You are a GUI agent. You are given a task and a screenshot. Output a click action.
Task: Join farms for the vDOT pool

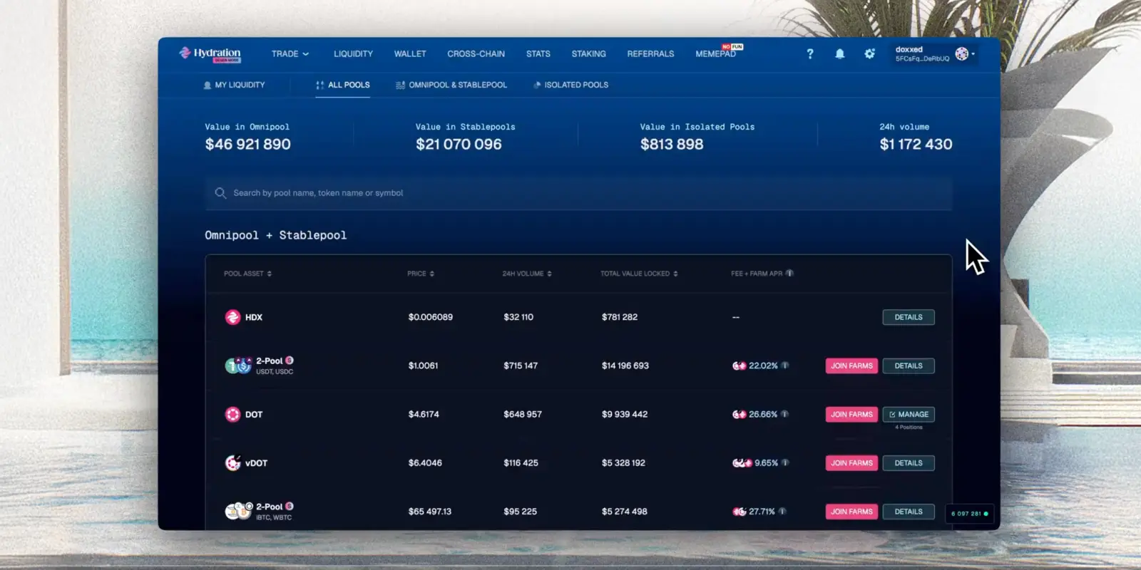coord(851,463)
